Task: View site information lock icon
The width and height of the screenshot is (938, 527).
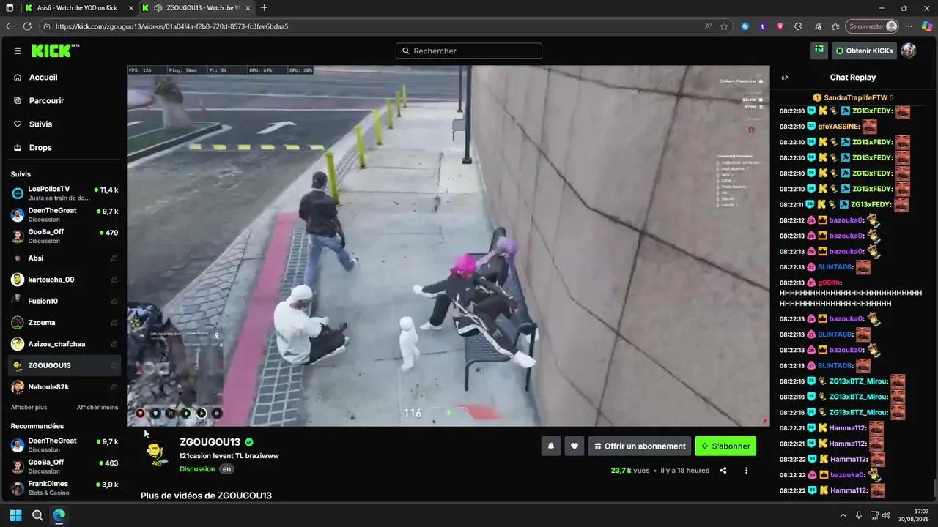Action: [x=47, y=26]
